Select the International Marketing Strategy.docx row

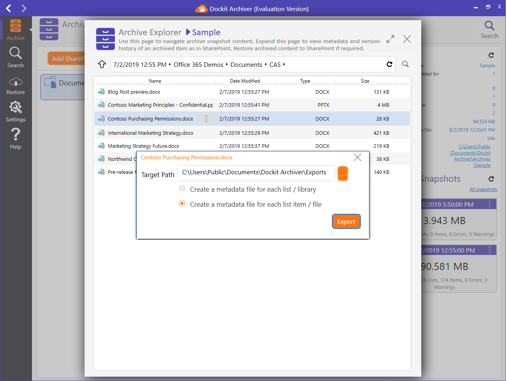click(x=252, y=133)
